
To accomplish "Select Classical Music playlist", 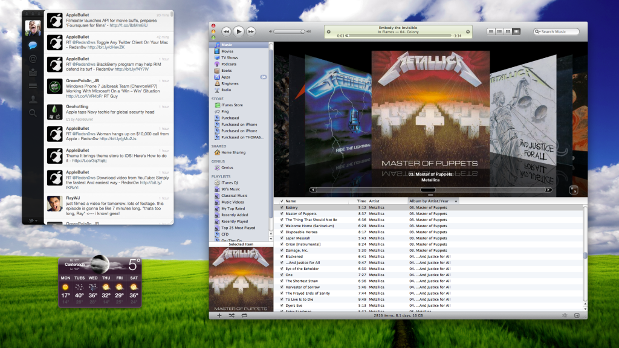I will pos(234,196).
